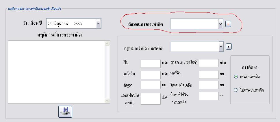Image resolution: width=280 pixels, height=122 pixels.
Task: Click the date text 23 มิถุนายน 2553
Action: click(x=65, y=24)
